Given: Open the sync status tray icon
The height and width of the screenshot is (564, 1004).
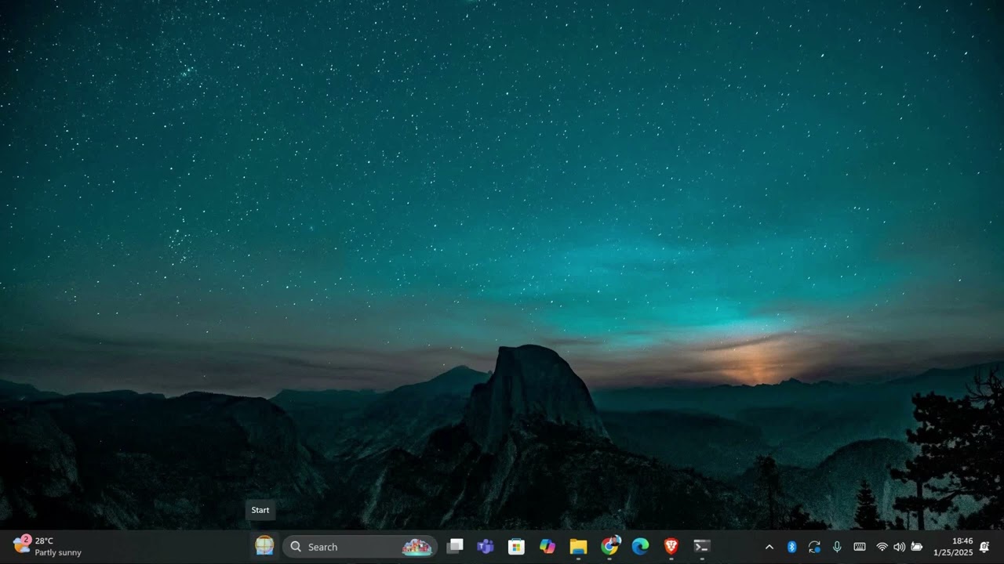Looking at the screenshot, I should (x=814, y=547).
